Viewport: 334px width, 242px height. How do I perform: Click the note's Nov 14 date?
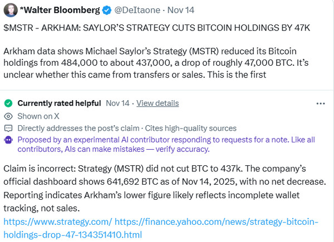(x=117, y=103)
